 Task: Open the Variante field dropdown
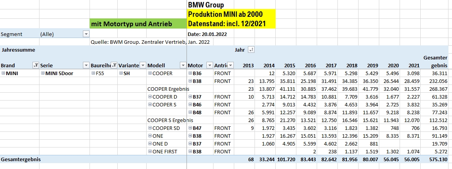click(x=143, y=65)
